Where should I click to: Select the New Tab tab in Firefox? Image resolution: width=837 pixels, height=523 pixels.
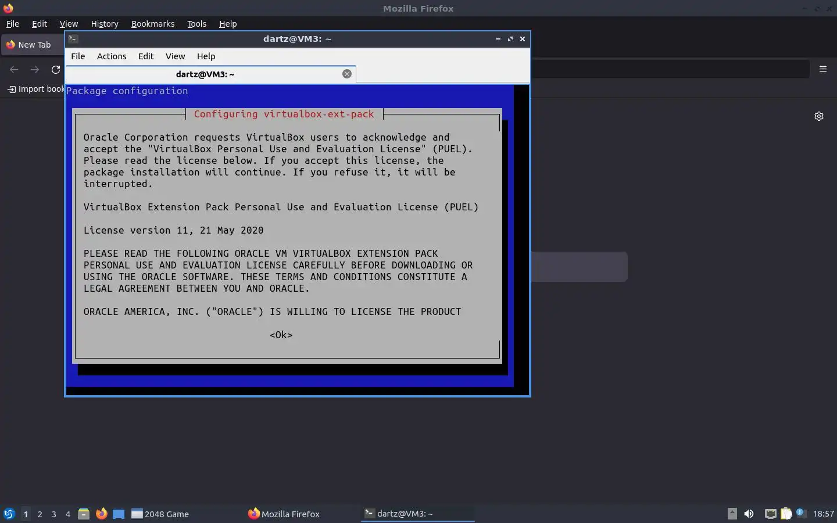coord(33,45)
